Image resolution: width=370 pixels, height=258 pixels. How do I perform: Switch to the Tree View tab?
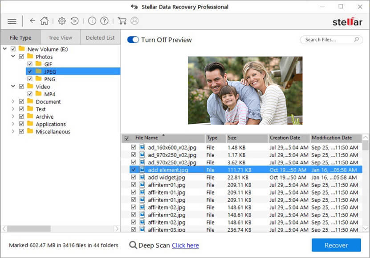coord(60,38)
